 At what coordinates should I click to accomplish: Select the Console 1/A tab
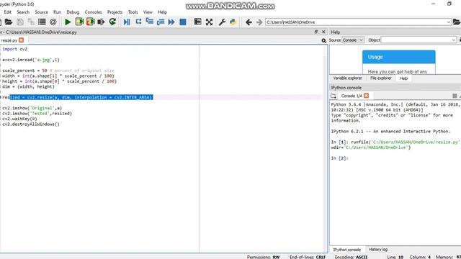coord(352,96)
